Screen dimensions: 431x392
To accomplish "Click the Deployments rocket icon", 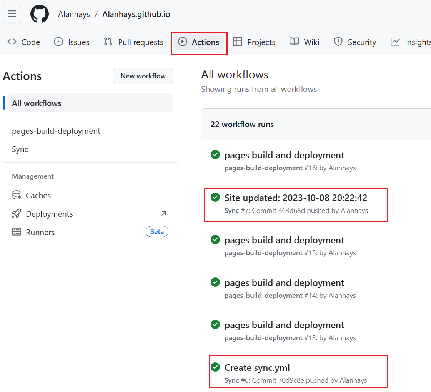I will (17, 214).
